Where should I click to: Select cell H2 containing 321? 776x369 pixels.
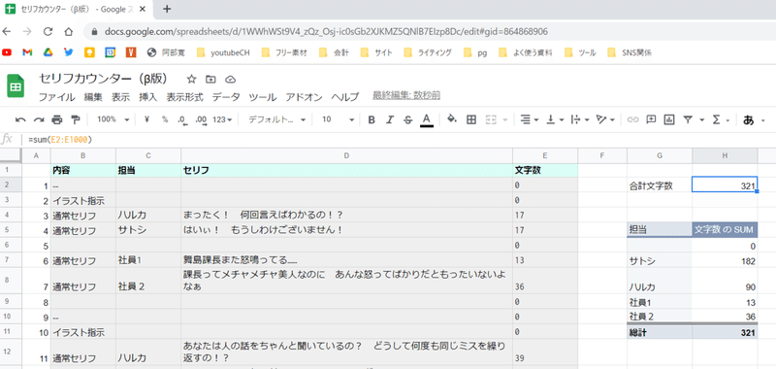724,185
